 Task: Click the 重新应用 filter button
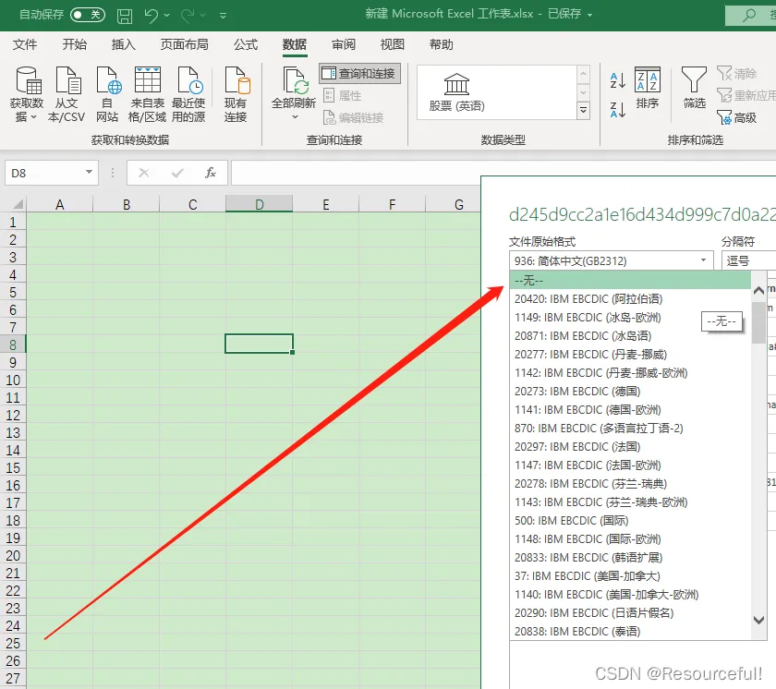pos(746,95)
